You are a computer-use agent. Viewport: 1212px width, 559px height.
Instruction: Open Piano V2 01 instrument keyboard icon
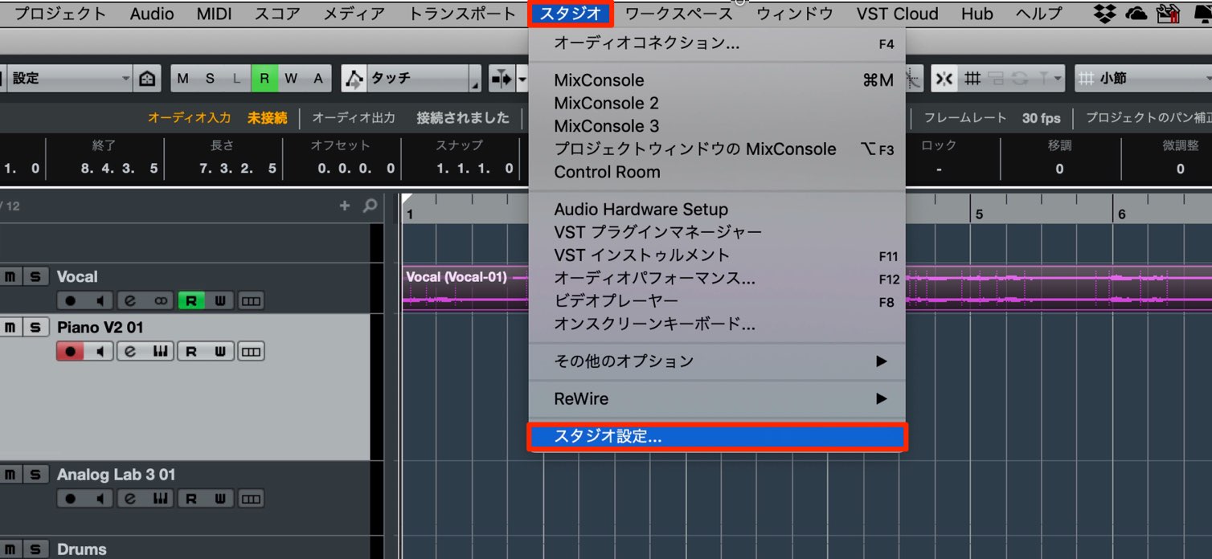[x=162, y=351]
